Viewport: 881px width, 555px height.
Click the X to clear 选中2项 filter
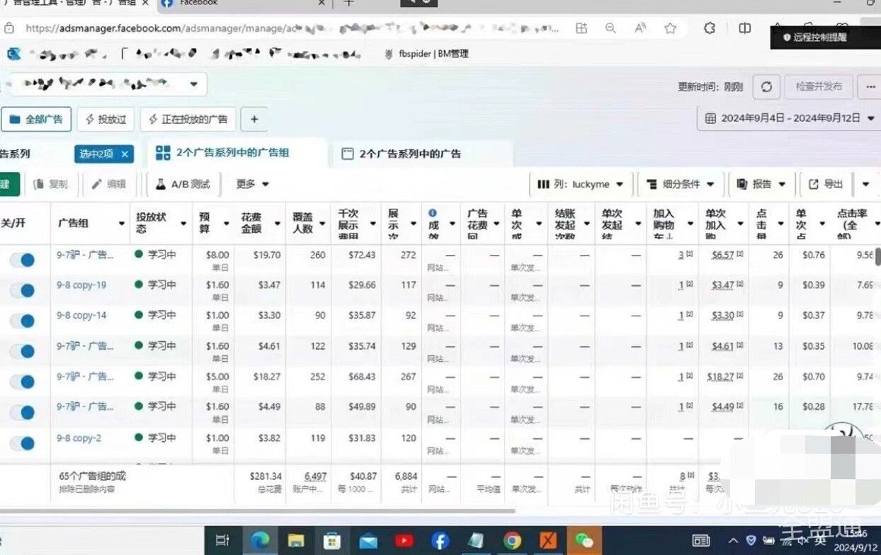click(125, 154)
